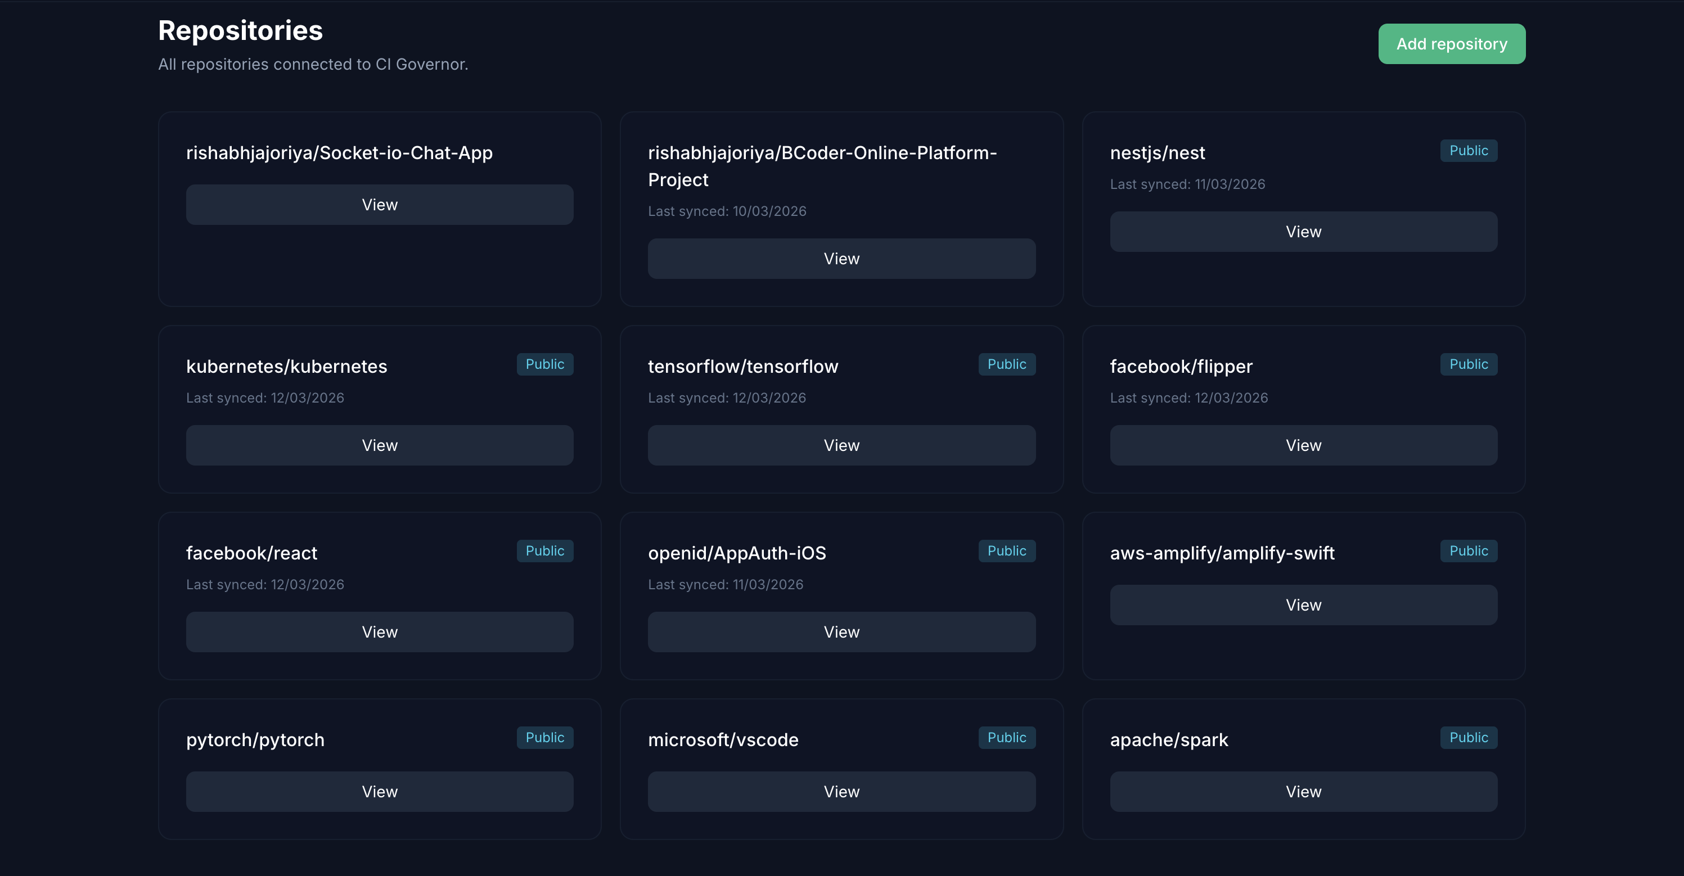The image size is (1684, 876).
Task: Open View for facebook/react
Action: pos(379,632)
